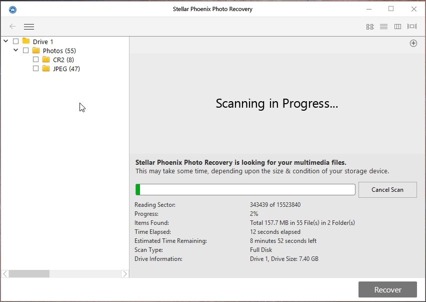Collapse the Photos folder node
426x302 pixels.
click(15, 51)
